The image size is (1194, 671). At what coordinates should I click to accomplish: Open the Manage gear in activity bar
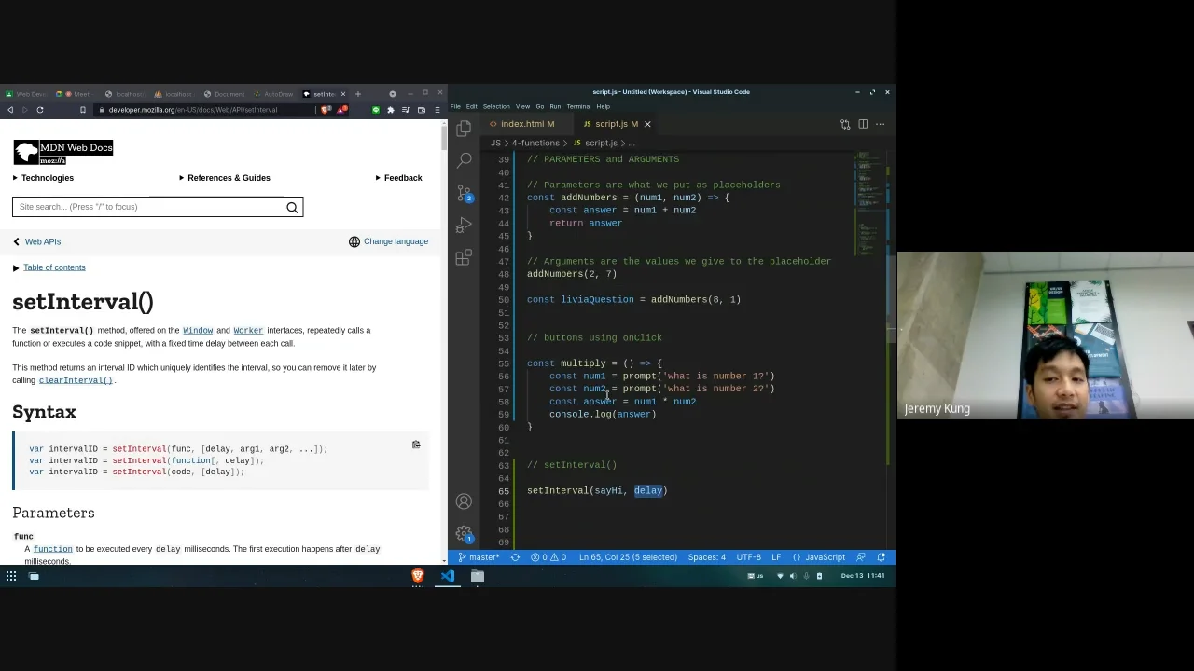point(464,533)
